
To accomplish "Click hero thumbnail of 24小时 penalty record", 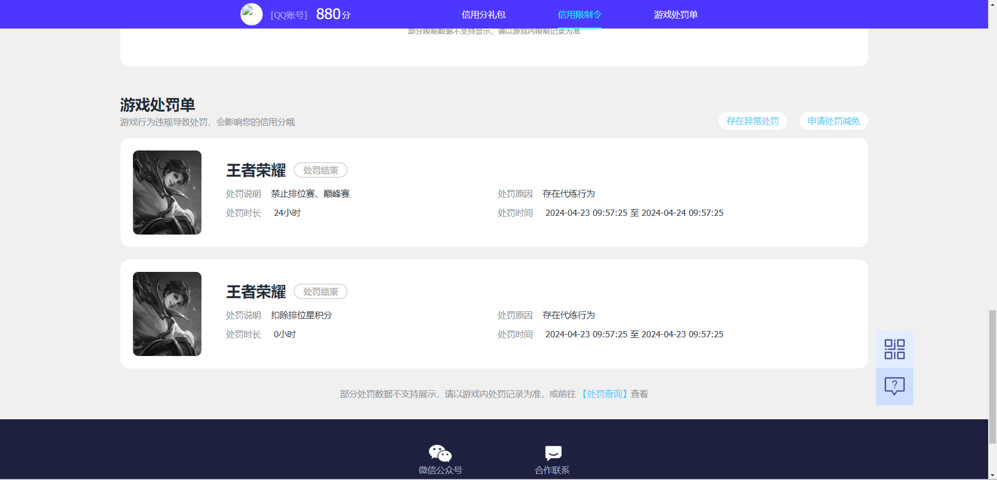I will [x=167, y=193].
